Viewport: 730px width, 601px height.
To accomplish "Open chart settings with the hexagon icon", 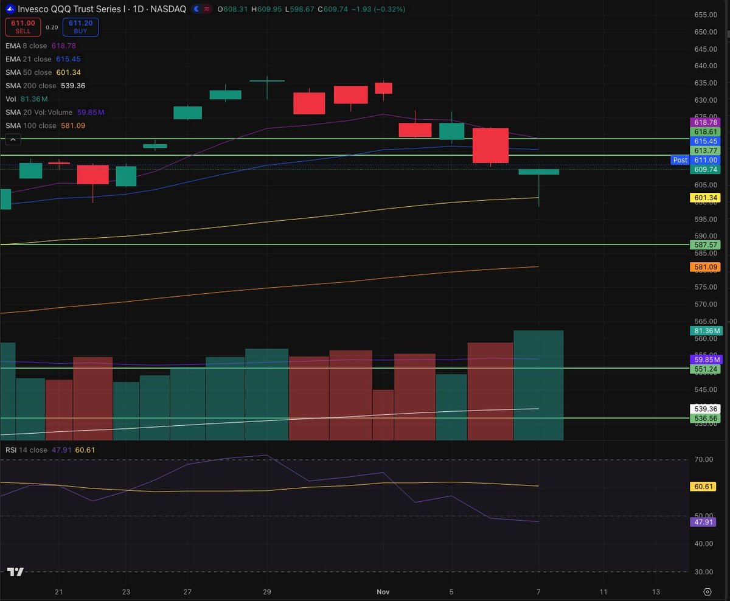I will point(707,591).
